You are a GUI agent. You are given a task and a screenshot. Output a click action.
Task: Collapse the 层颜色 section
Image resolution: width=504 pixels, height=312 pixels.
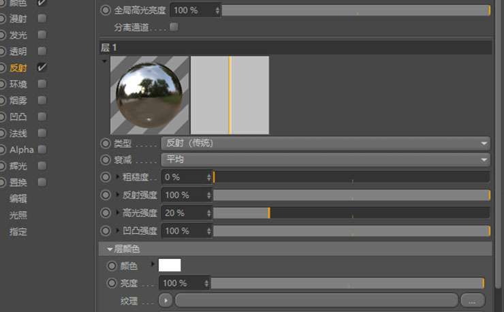pyautogui.click(x=109, y=249)
